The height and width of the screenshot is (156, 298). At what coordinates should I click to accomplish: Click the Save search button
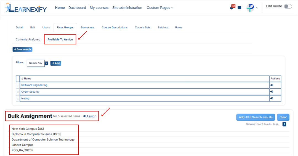(x=22, y=49)
